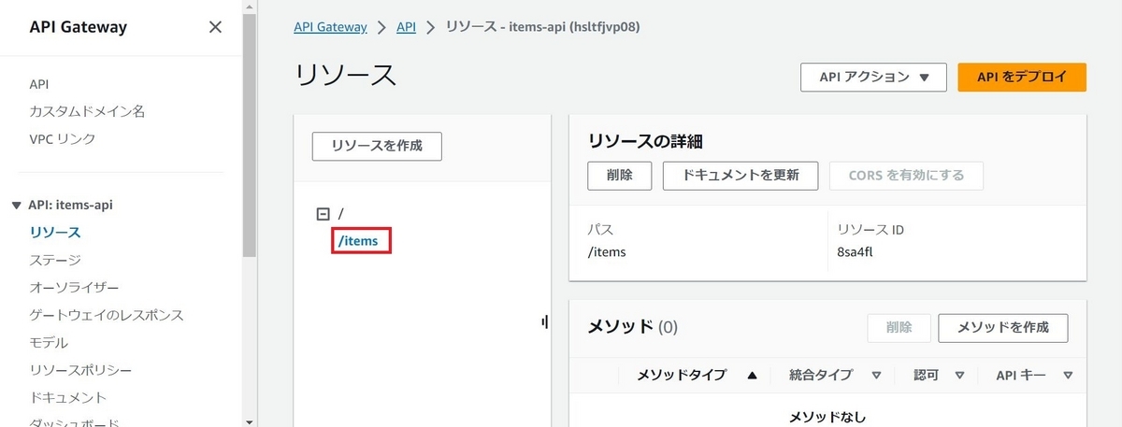
Task: Open ステージ in the sidebar
Action: pos(55,260)
